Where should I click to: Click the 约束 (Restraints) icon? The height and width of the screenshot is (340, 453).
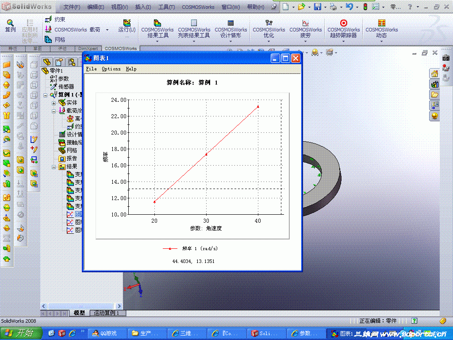[49, 19]
